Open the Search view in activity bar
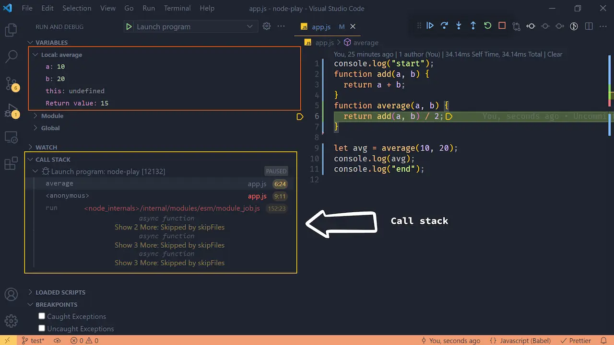Image resolution: width=614 pixels, height=345 pixels. (11, 57)
